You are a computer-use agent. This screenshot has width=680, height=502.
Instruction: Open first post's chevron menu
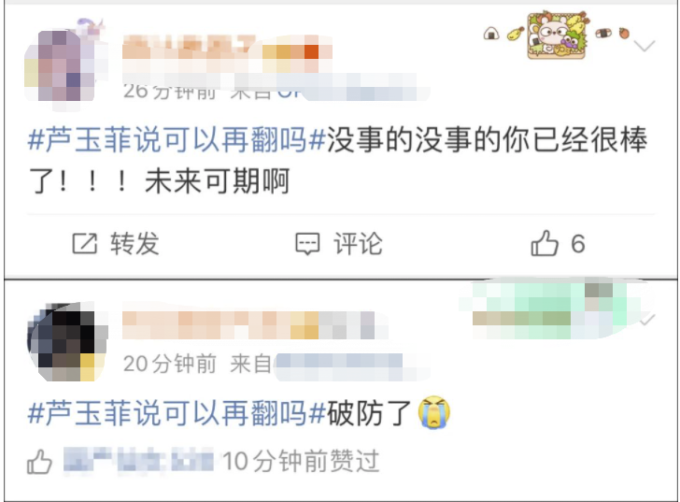pyautogui.click(x=644, y=45)
